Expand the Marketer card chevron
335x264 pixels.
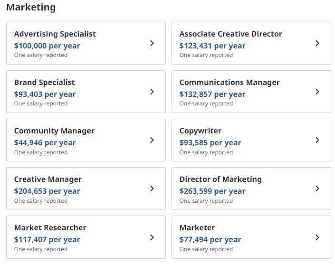point(317,237)
